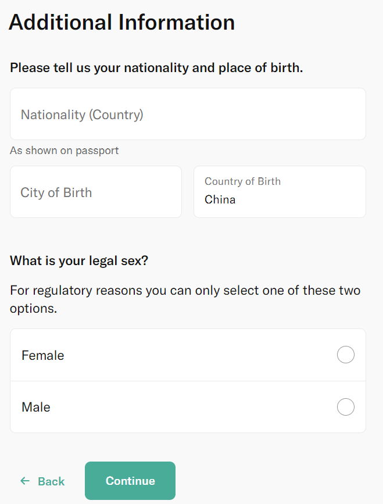Choose the Female option row label

point(43,356)
